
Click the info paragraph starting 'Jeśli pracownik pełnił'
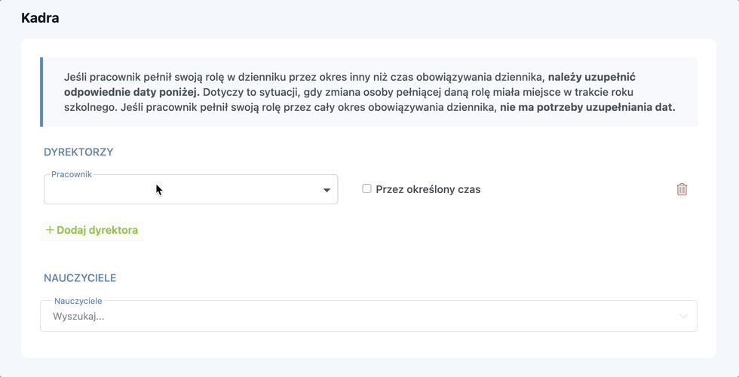(369, 92)
